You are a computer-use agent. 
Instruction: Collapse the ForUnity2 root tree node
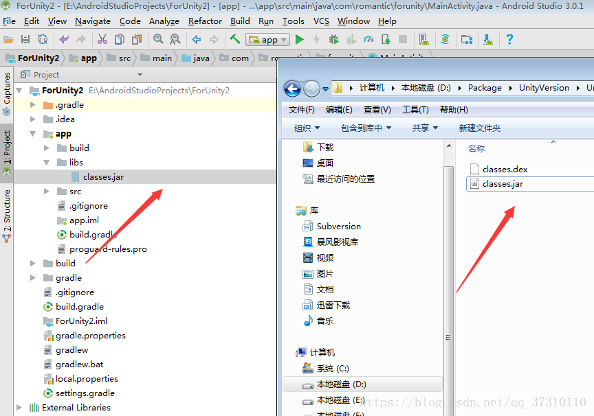[19, 91]
